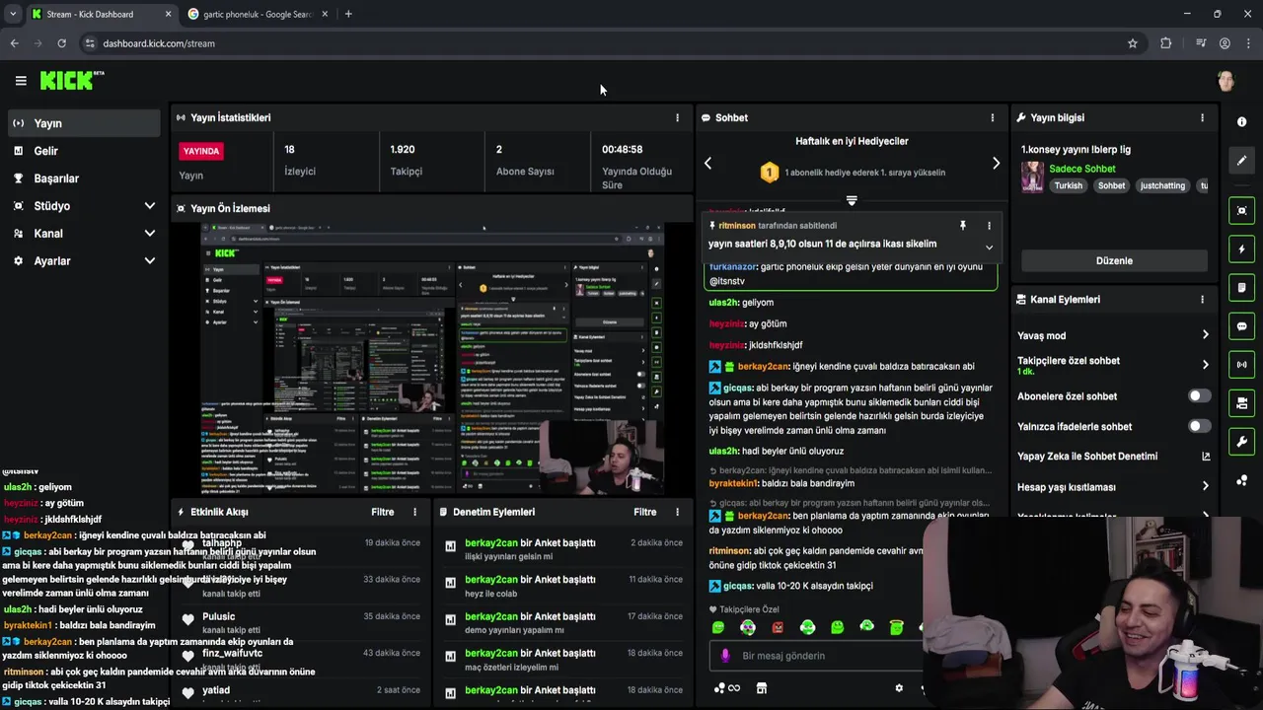Viewport: 1263px width, 710px height.
Task: Reload the page in Chrome
Action: tap(61, 43)
